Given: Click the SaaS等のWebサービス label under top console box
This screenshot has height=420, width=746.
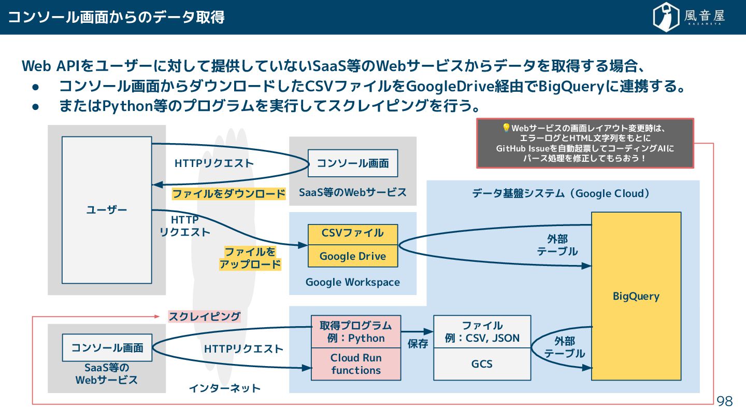Looking at the screenshot, I should [353, 192].
